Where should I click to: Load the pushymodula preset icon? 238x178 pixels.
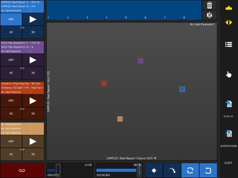point(229,133)
